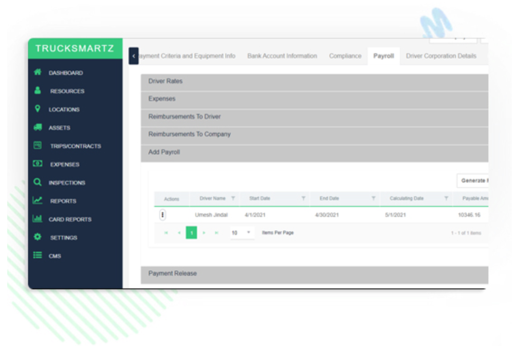Open the TRIPS/CONTRACTS menu item
This screenshot has height=346, width=519.
point(76,146)
